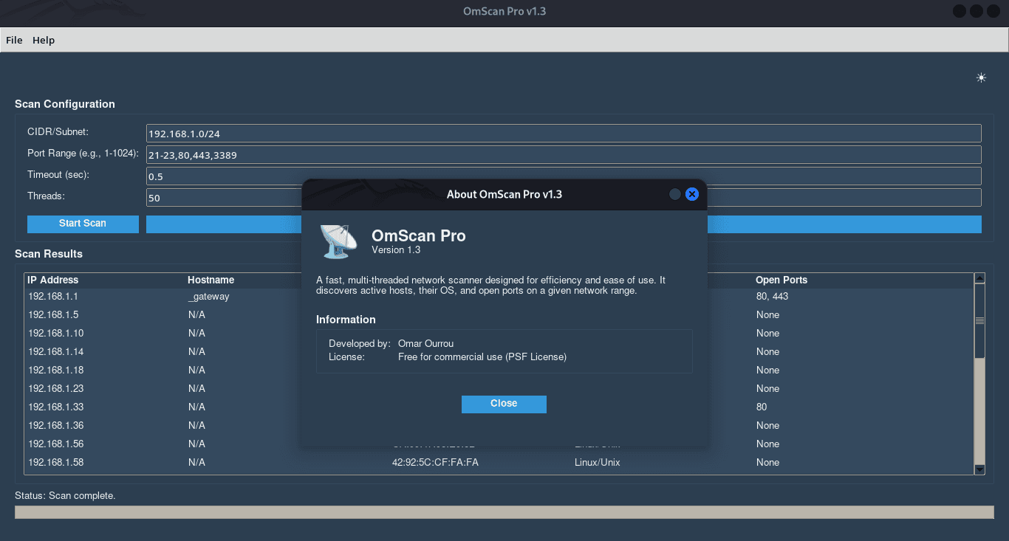Click Version 1.3 text in About dialog
The image size is (1009, 541).
[x=396, y=250]
